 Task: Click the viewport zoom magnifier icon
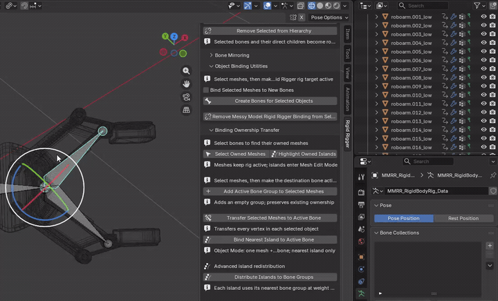186,70
